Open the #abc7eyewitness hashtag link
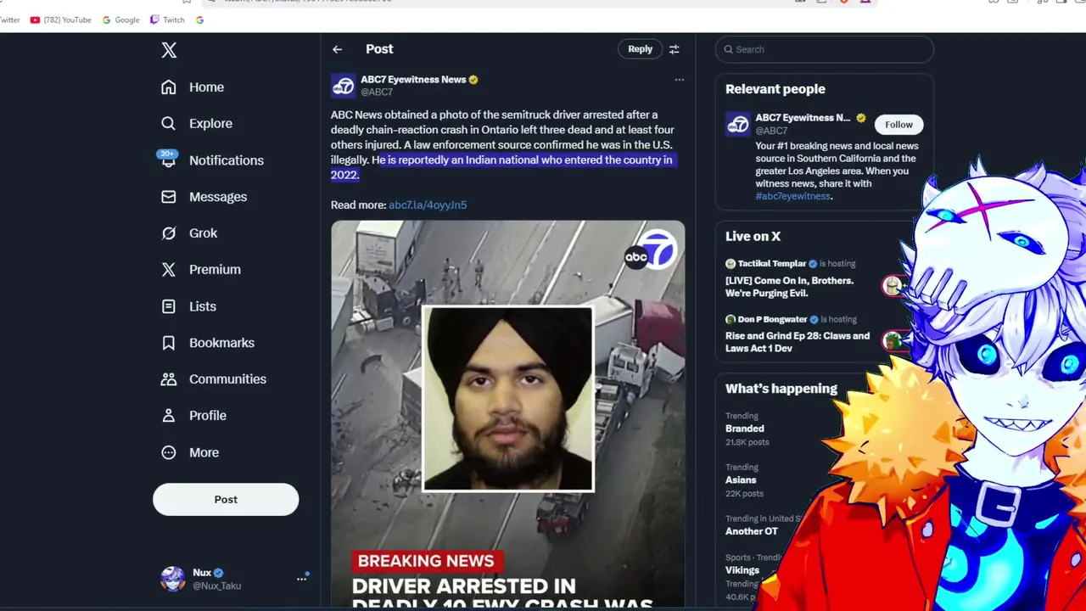 pos(792,196)
